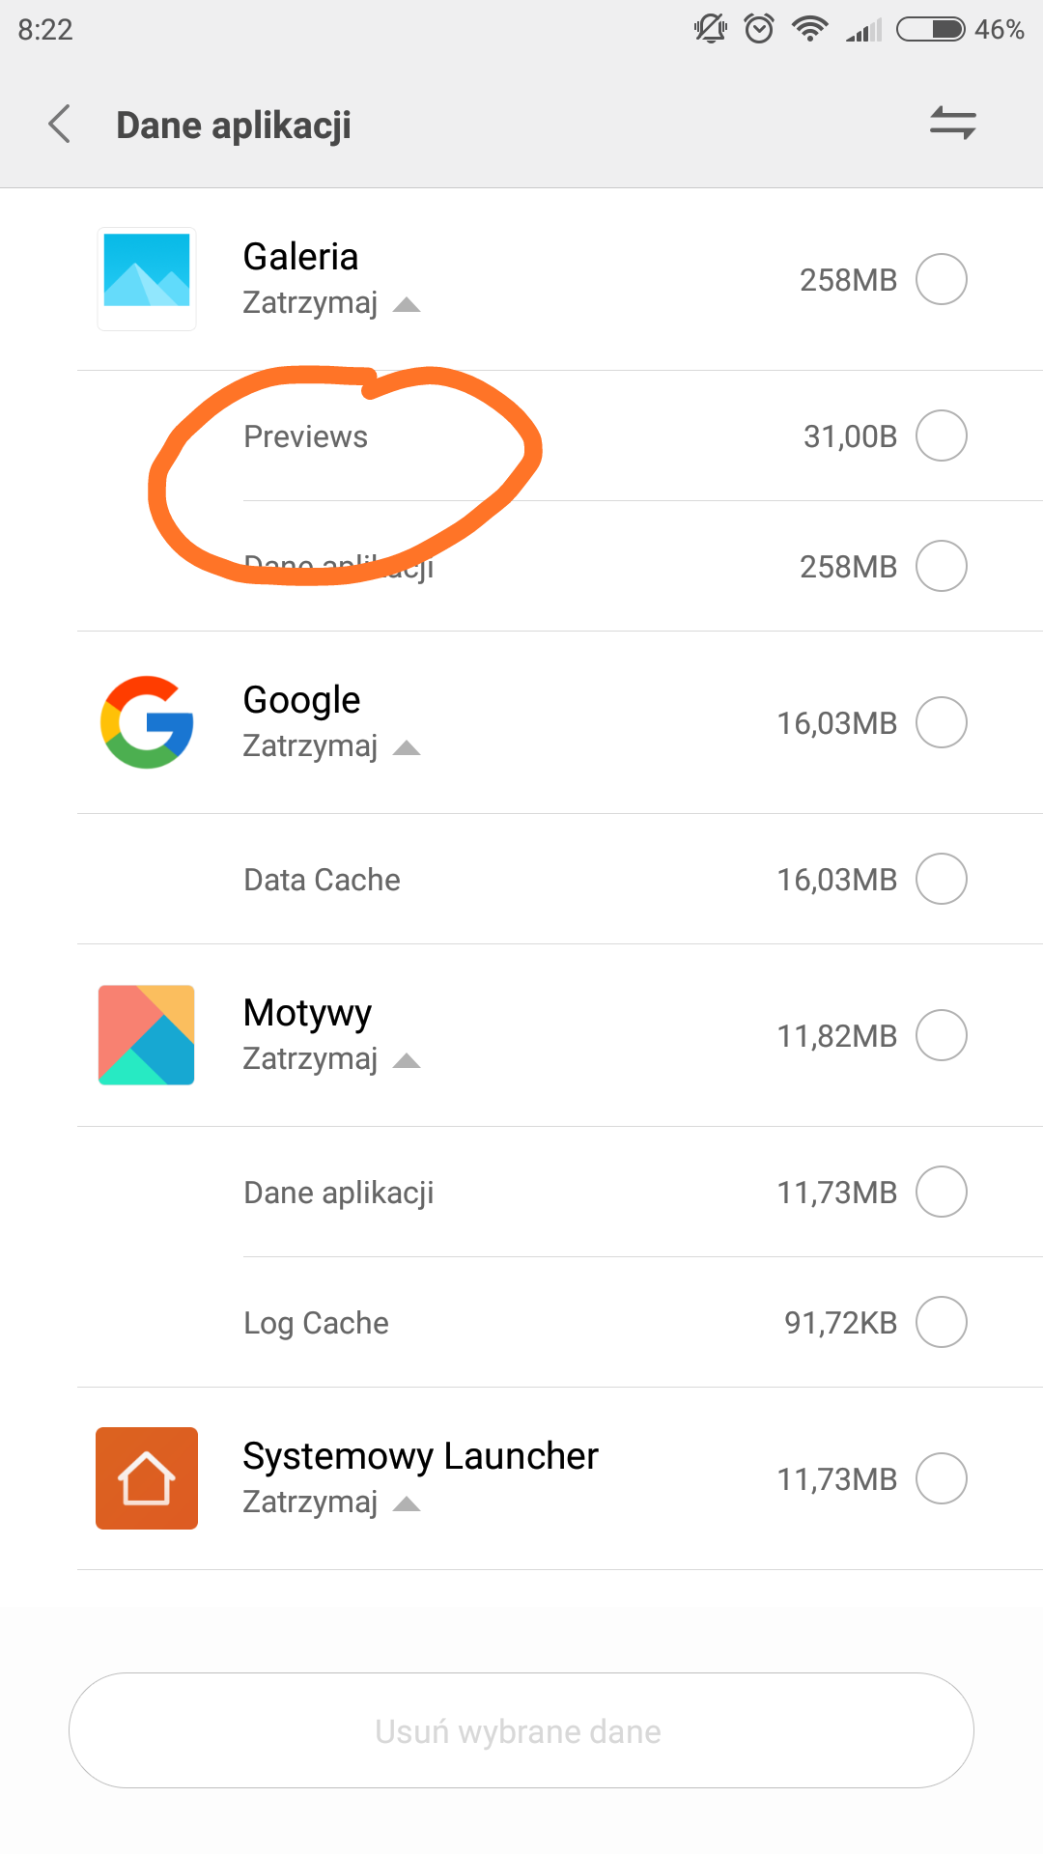Tap the Wi-Fi status icon
Viewport: 1043px width, 1854px height.
809,30
